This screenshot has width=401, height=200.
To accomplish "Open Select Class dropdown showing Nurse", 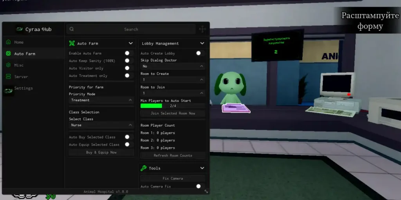I will pyautogui.click(x=101, y=125).
